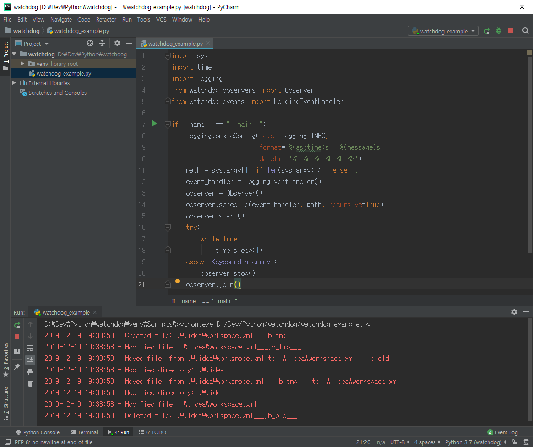Toggle the 1: Project side tab

[5, 56]
